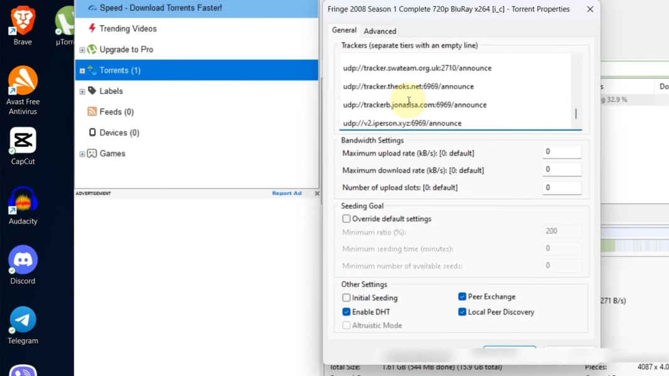Expand the Upgrade to Pro tree node
Image resolution: width=669 pixels, height=376 pixels.
(x=82, y=50)
